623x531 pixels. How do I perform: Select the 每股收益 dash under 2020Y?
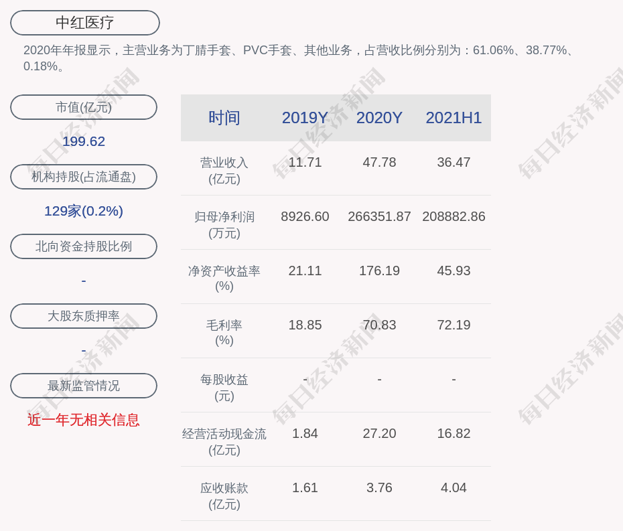(379, 380)
